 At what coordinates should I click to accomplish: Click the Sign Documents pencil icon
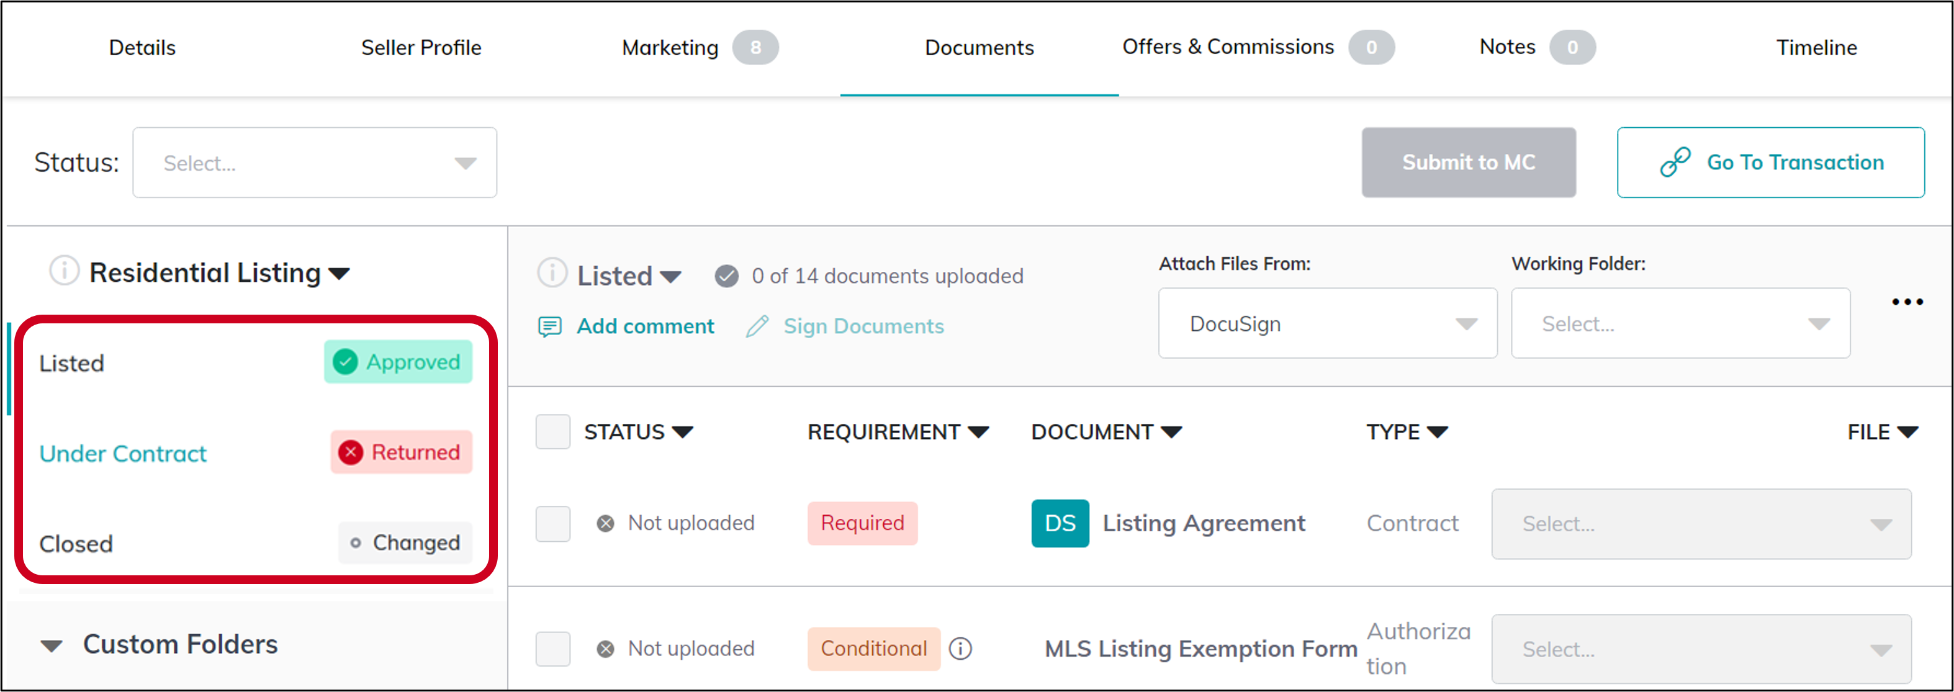[x=757, y=326]
